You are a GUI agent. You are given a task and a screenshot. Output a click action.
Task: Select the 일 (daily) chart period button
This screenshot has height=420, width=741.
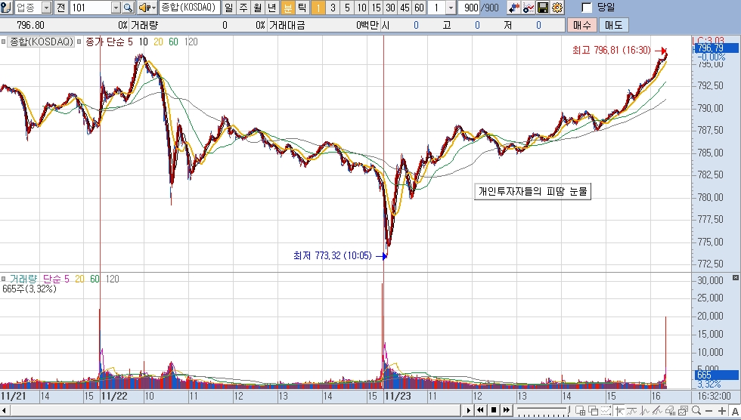tap(228, 8)
